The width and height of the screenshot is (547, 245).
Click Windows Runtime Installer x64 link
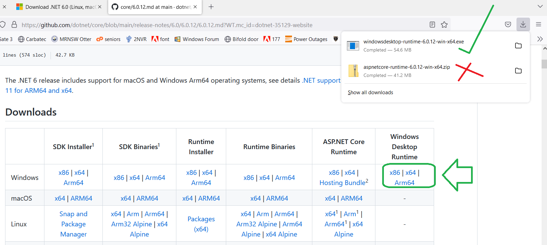(207, 172)
